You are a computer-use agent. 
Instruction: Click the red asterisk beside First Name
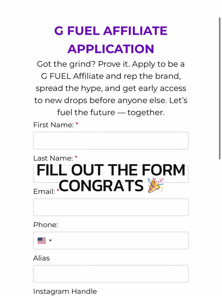77,124
